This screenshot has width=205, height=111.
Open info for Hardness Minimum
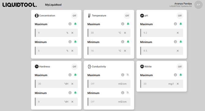[70, 93]
